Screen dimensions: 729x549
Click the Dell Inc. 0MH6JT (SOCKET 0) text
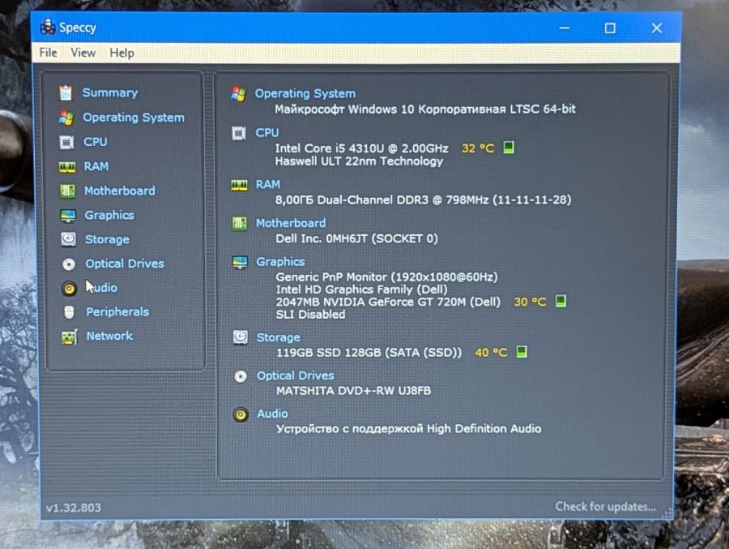click(x=356, y=239)
